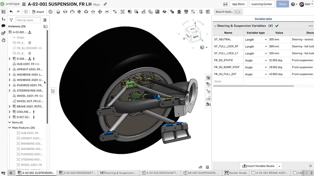Image resolution: width=314 pixels, height=176 pixels.
Task: Click the filter funnel icon in instances list
Action: coord(11,20)
